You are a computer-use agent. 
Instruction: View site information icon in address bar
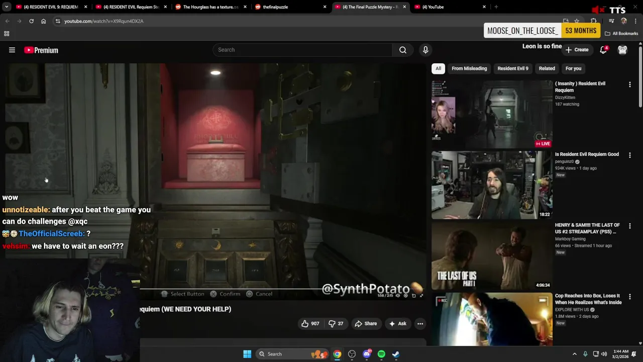coord(58,21)
